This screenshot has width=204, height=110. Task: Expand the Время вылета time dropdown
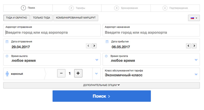coord(97,60)
